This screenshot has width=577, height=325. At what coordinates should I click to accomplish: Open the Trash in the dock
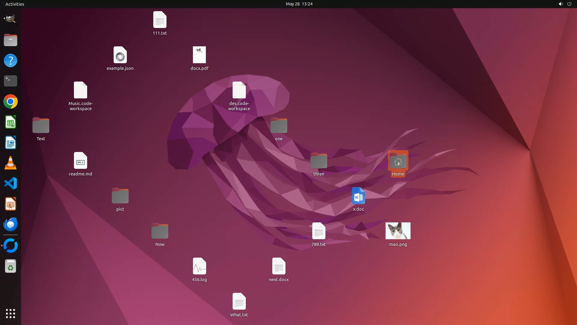[x=10, y=266]
